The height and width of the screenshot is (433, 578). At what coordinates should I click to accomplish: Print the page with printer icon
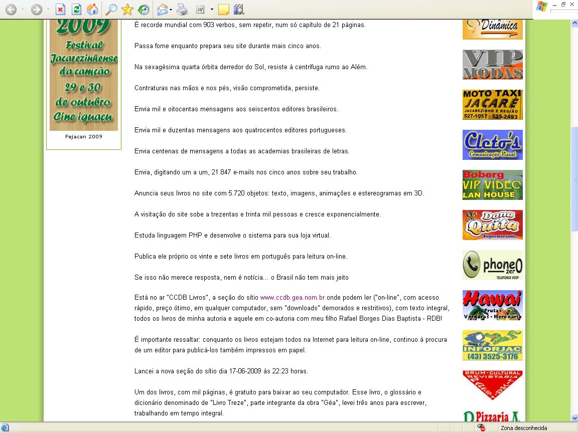(182, 10)
